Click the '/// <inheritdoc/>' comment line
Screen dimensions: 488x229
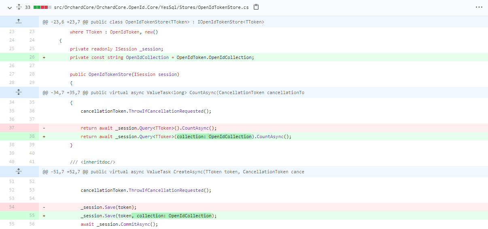point(93,162)
